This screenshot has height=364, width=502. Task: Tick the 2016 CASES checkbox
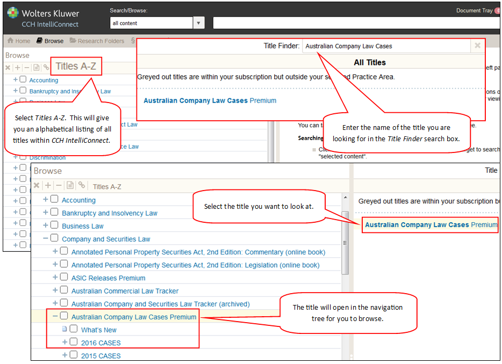pos(74,342)
